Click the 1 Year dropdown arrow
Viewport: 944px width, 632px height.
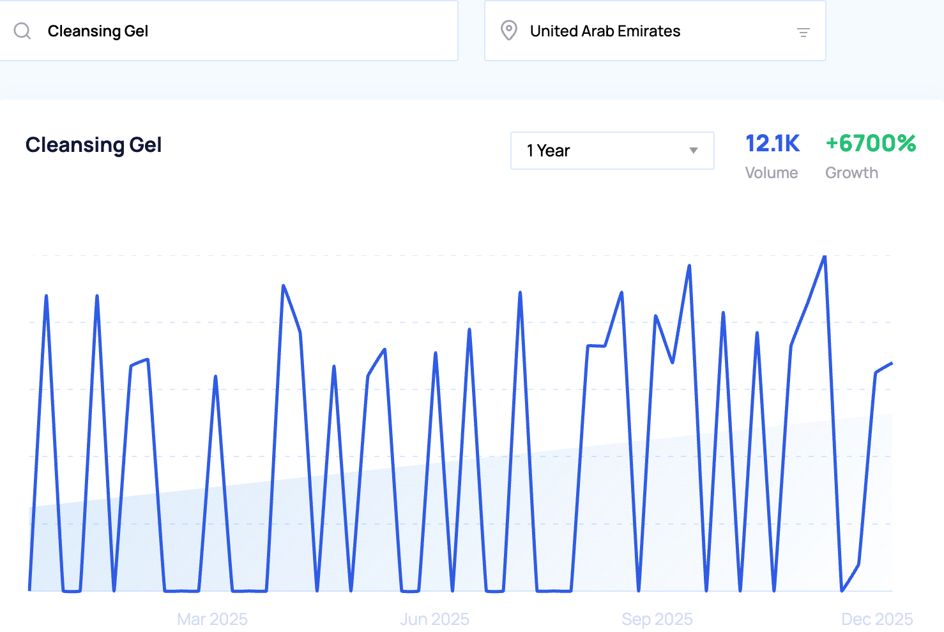[x=693, y=151]
